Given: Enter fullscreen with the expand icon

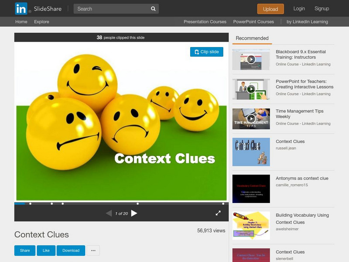Looking at the screenshot, I should pos(218,213).
